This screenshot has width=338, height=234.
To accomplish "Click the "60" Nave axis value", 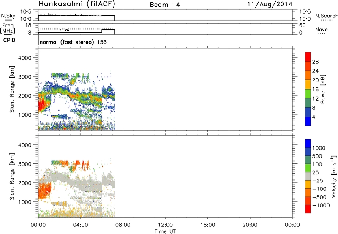I will point(302,25).
